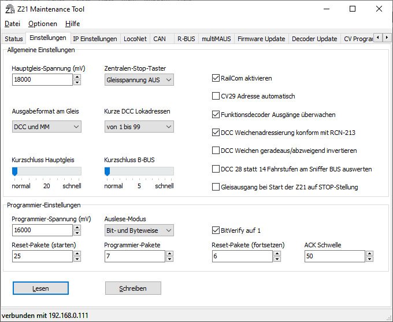Image resolution: width=393 pixels, height=322 pixels.
Task: Focus the Reset-Pakete (fortsetzen) field
Action: pyautogui.click(x=242, y=256)
